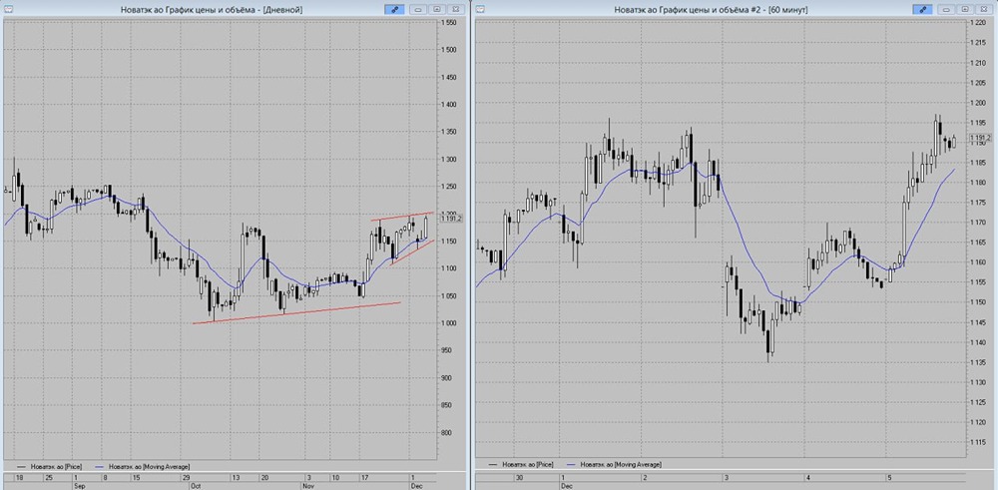Click the Dec month label on the daily time axis
Image resolution: width=998 pixels, height=490 pixels.
coord(418,485)
